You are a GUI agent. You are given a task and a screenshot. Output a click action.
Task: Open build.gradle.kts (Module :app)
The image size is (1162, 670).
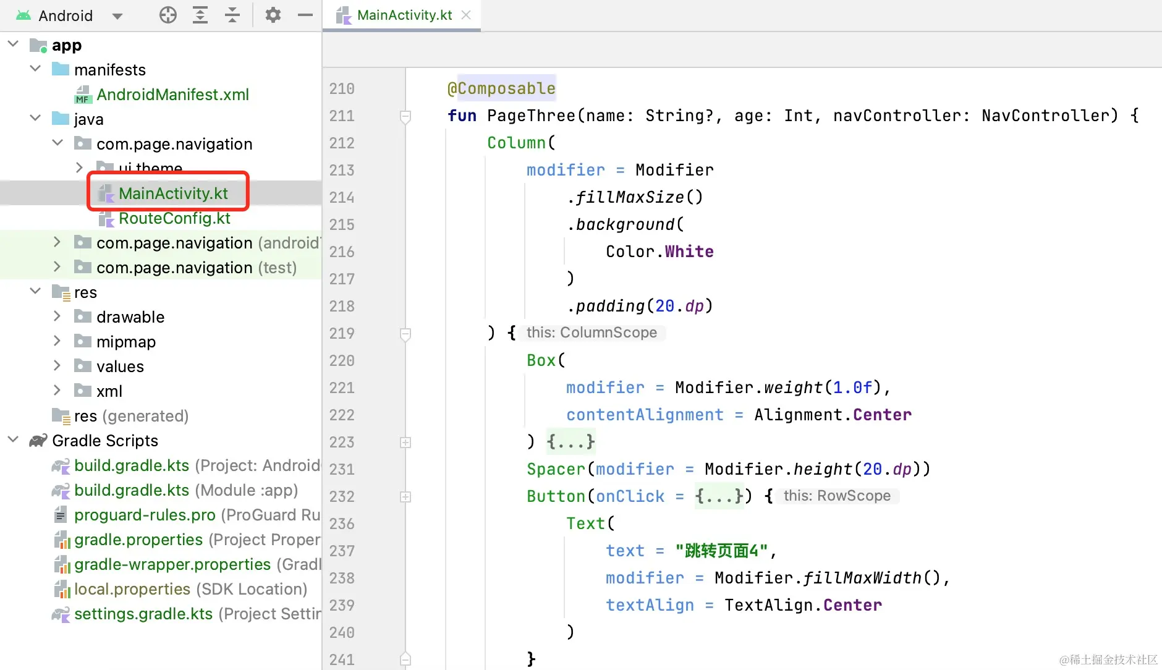pos(186,490)
